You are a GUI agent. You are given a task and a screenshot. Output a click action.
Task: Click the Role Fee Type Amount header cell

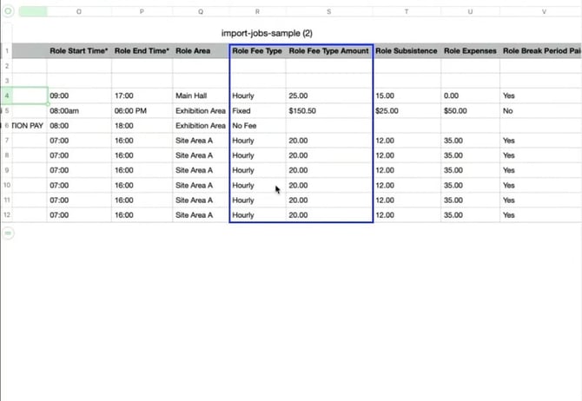[329, 51]
